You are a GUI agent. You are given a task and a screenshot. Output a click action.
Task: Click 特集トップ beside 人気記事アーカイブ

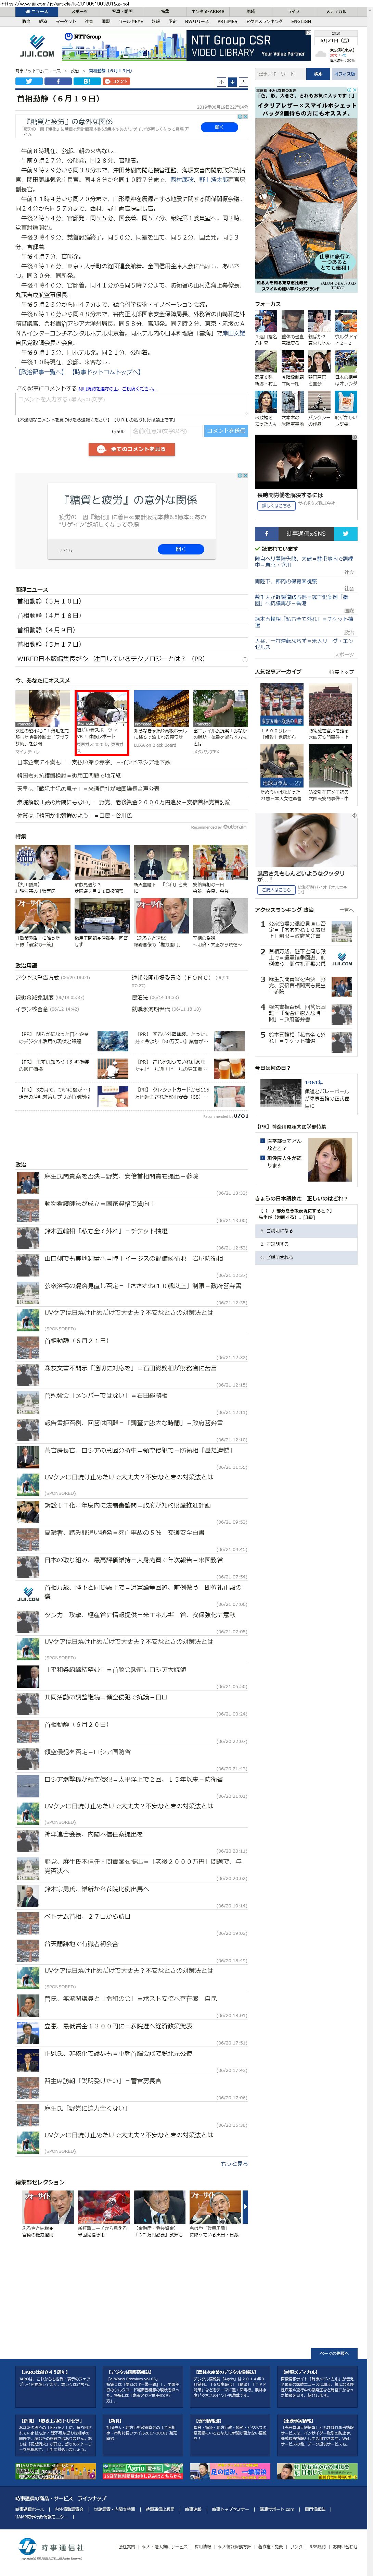(342, 672)
